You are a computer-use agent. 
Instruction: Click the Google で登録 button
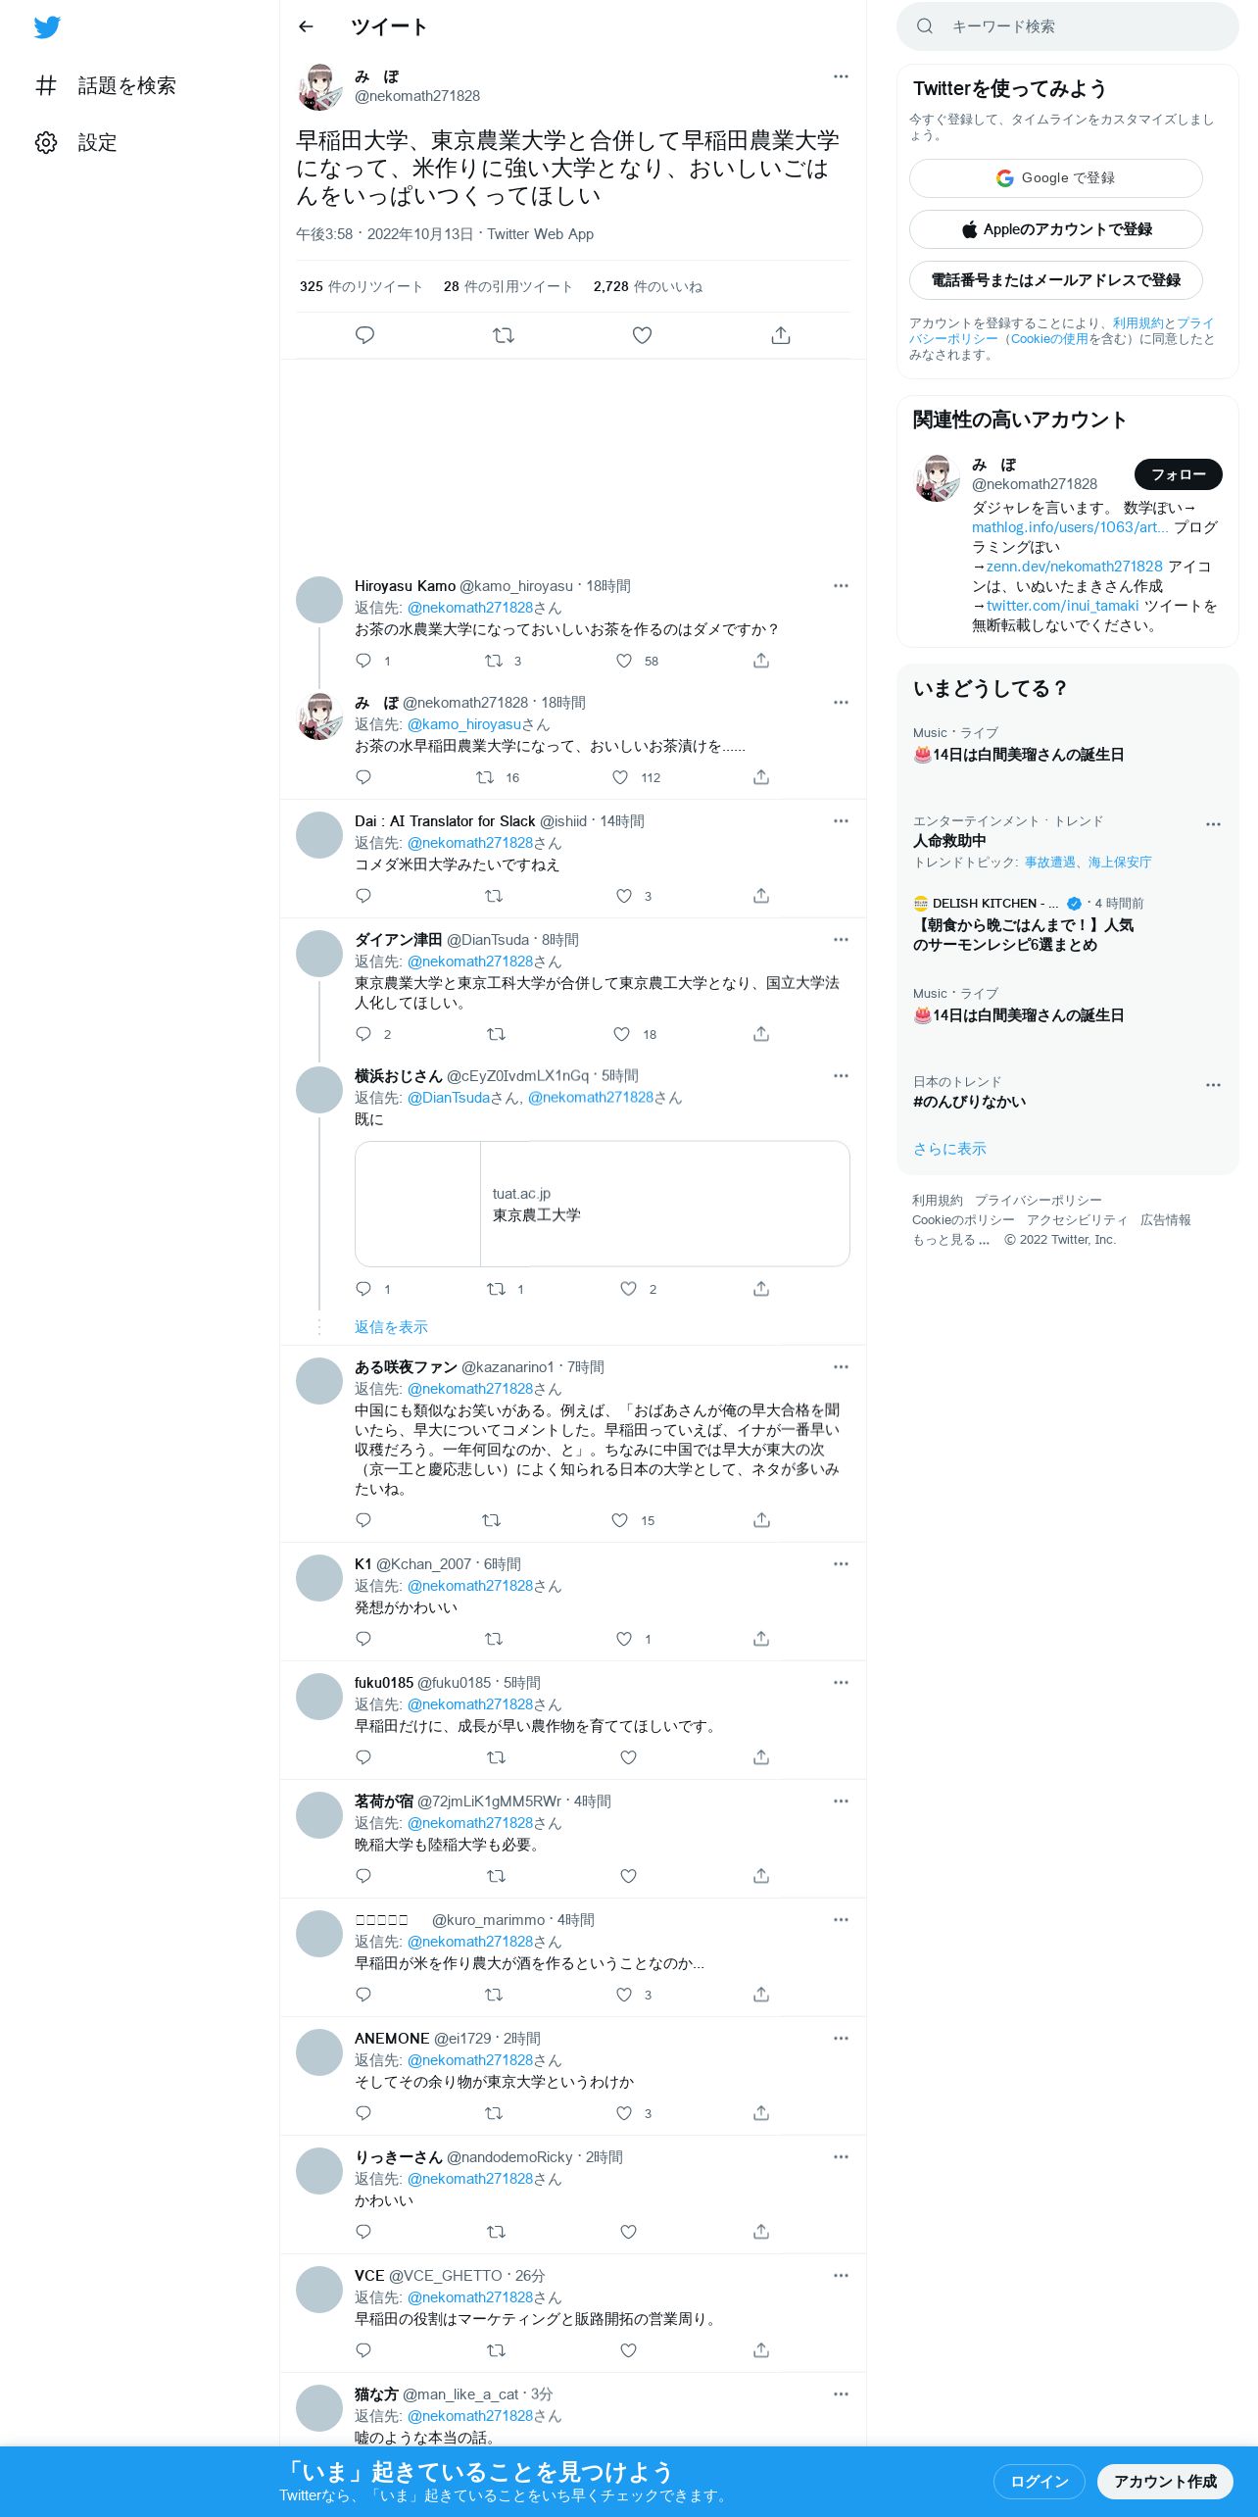[1055, 178]
